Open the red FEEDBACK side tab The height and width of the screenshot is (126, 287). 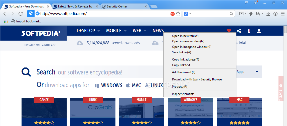pos(281,88)
